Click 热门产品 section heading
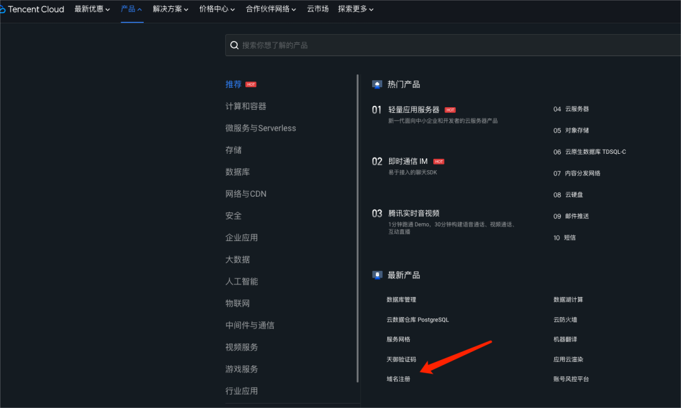This screenshot has width=681, height=408. click(404, 85)
